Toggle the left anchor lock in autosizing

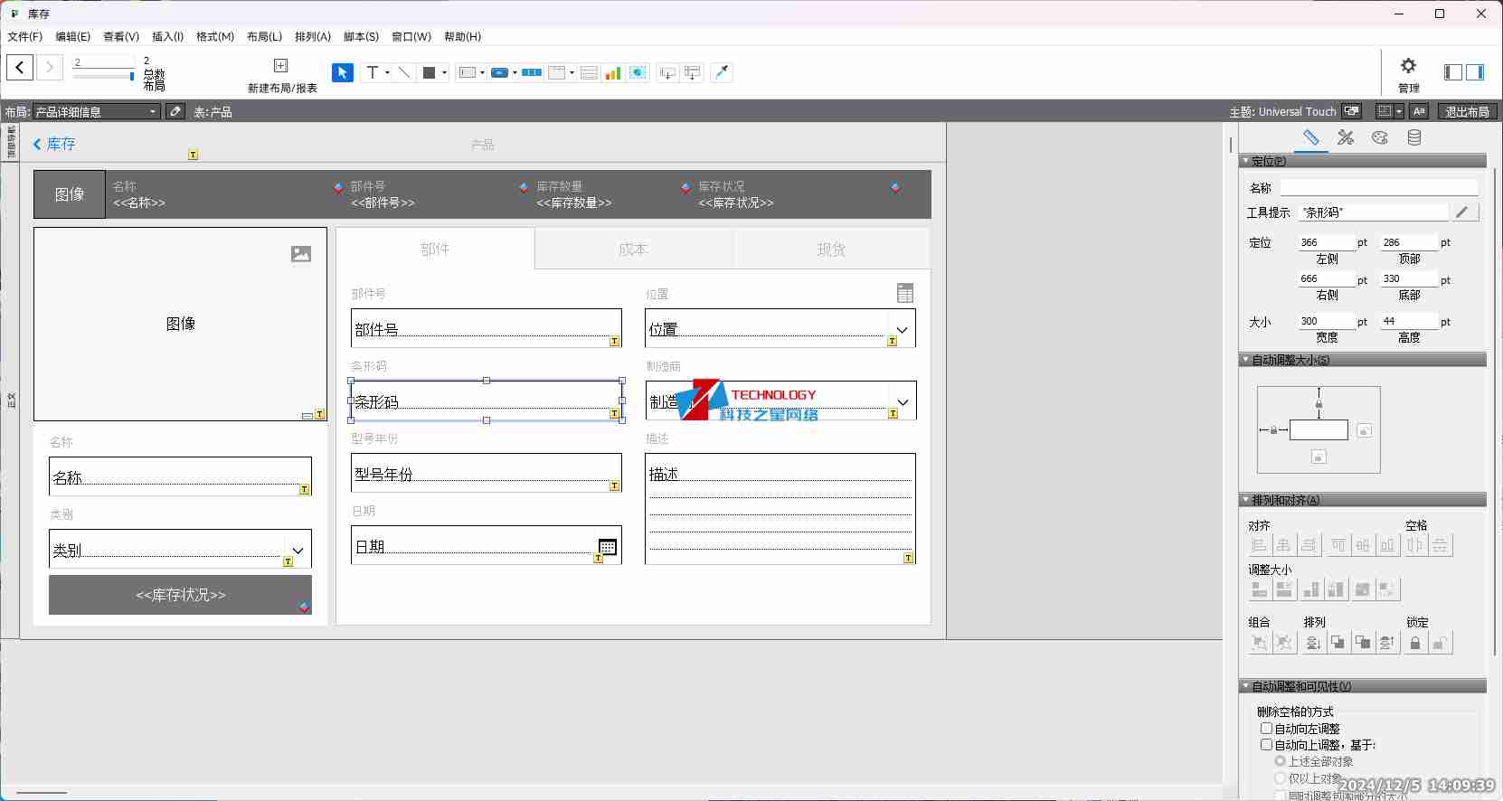click(x=1273, y=430)
